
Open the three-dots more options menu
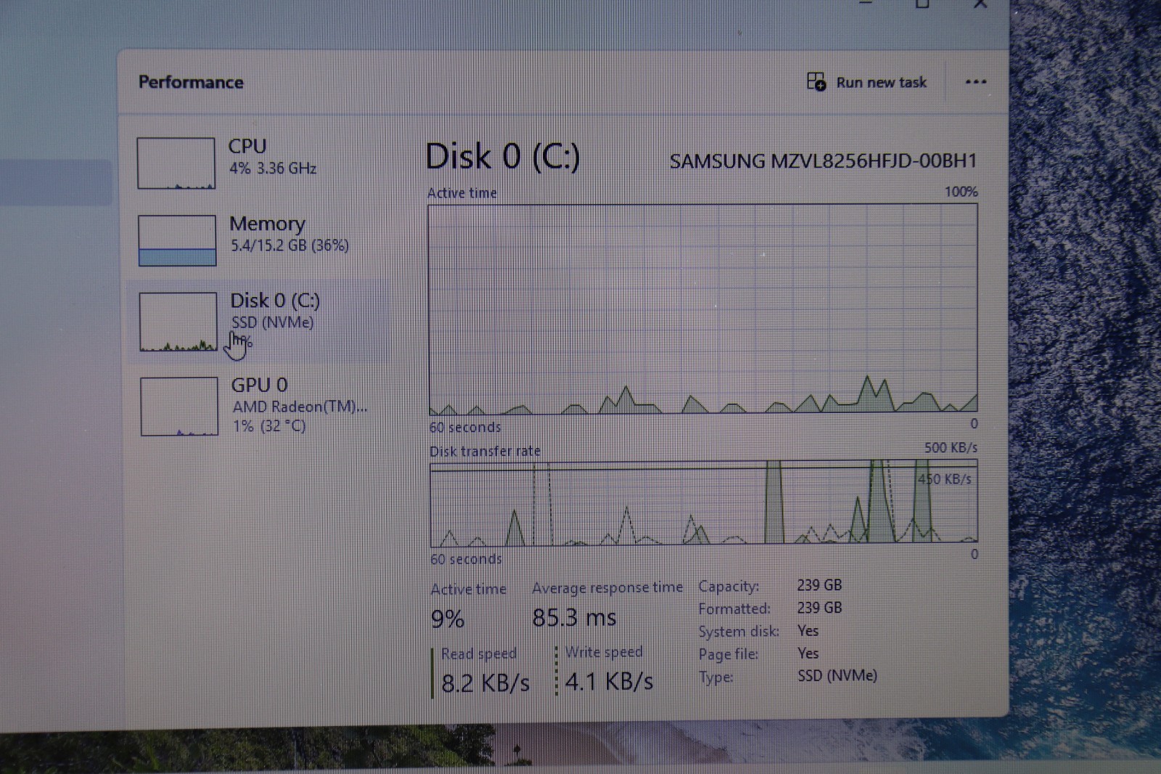(x=976, y=81)
